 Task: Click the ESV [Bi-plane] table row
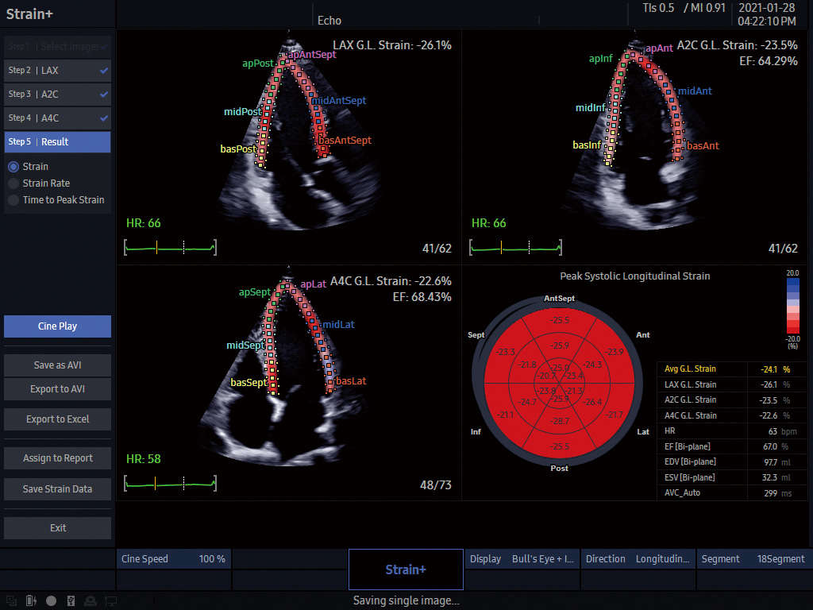732,477
